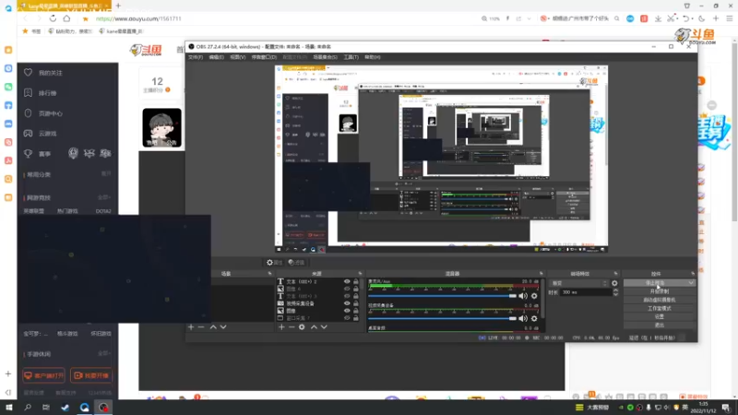Add a new source with the plus icon

click(x=281, y=327)
